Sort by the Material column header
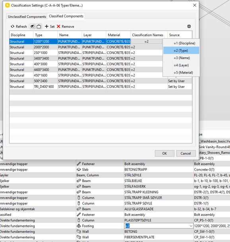This screenshot has width=230, height=242. pyautogui.click(x=118, y=35)
